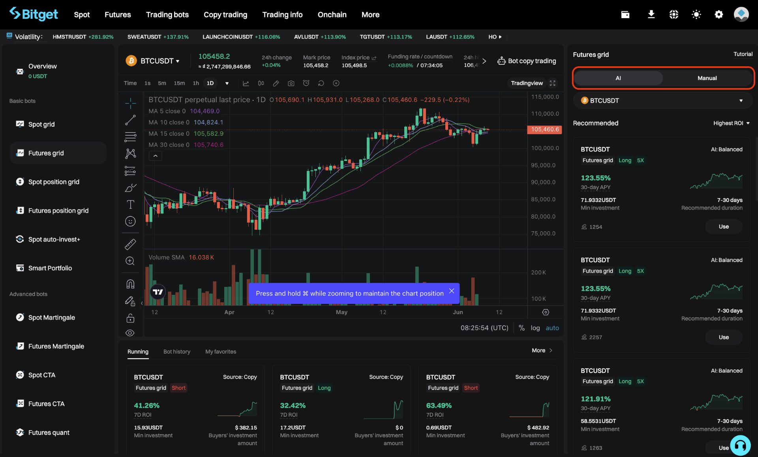Open Futures Martingale in sidebar
The height and width of the screenshot is (457, 758).
click(x=58, y=346)
